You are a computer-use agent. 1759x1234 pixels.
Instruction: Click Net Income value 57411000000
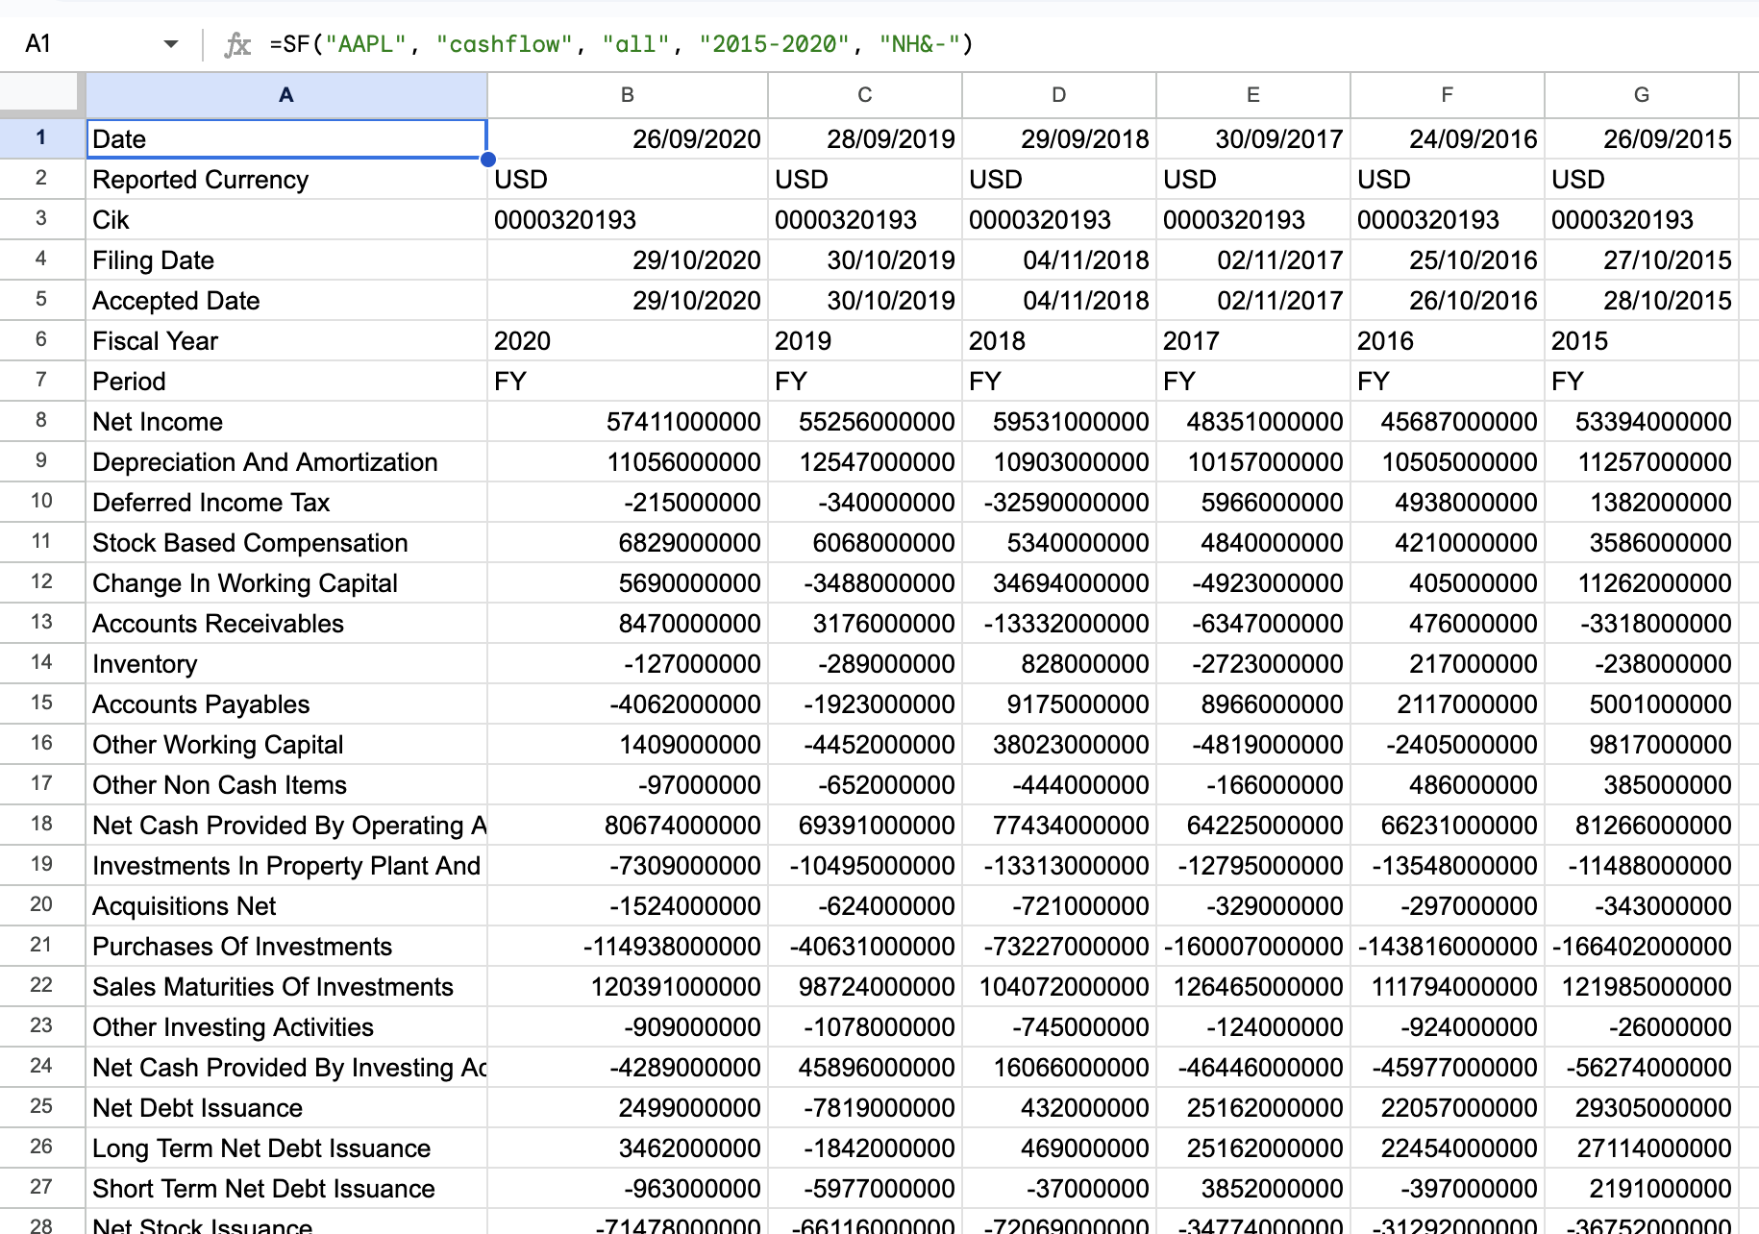[628, 422]
